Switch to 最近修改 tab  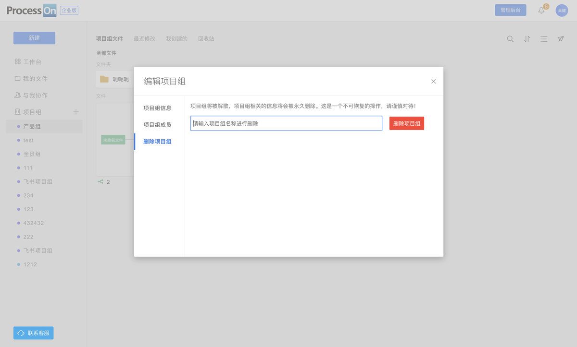(144, 39)
